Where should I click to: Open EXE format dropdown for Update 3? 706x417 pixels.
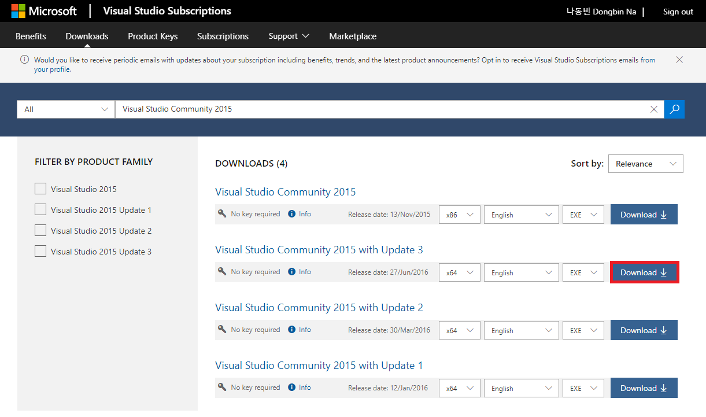click(583, 272)
